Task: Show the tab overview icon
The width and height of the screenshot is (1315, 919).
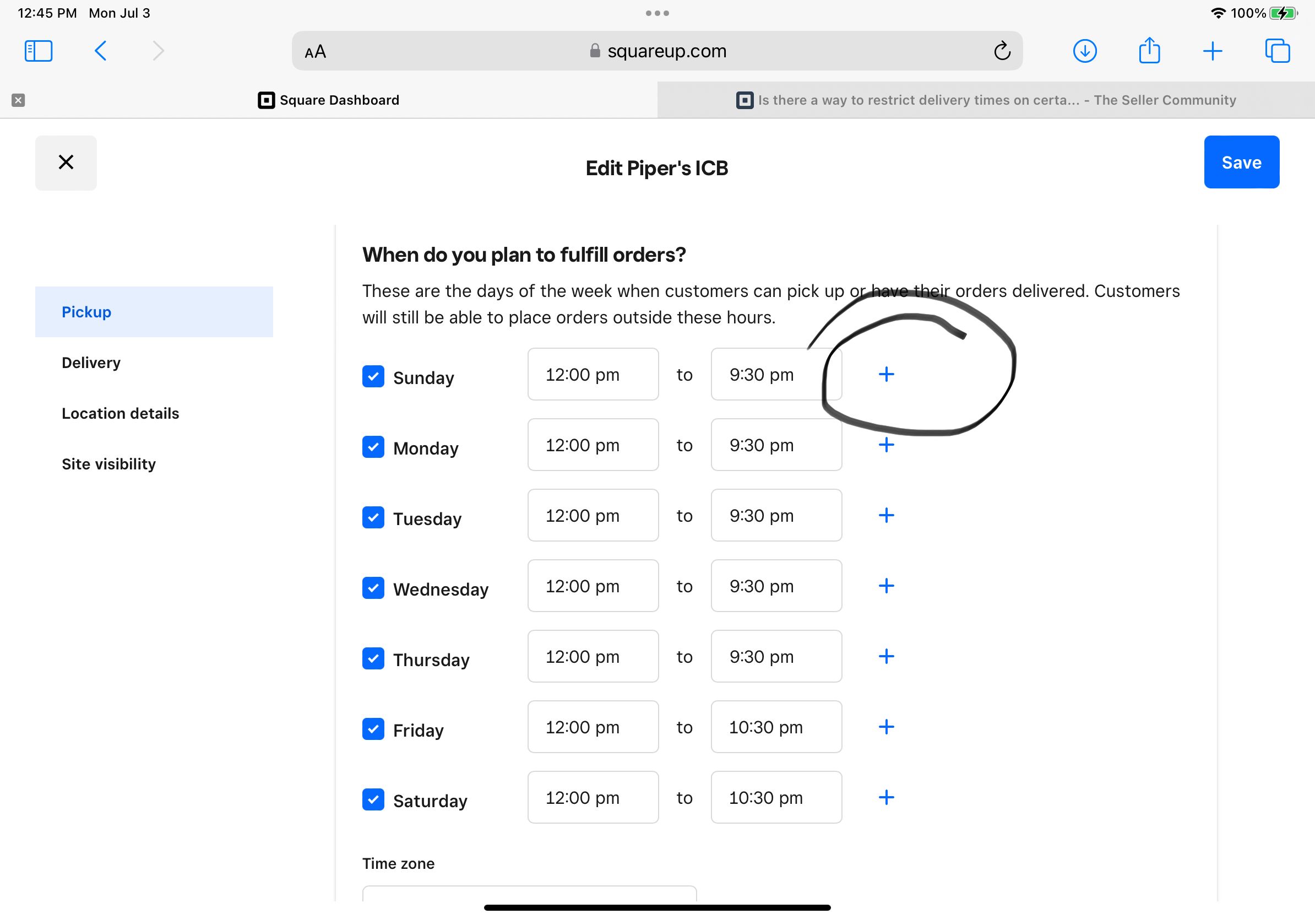Action: point(1277,51)
